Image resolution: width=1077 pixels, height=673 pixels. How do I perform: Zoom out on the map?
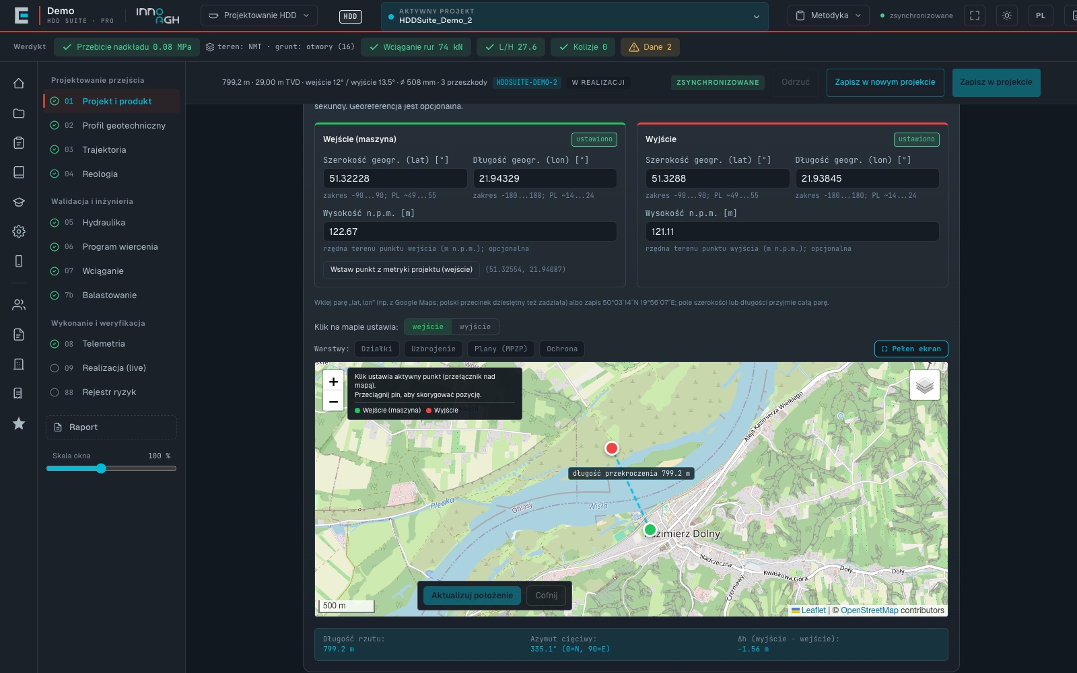tap(333, 401)
